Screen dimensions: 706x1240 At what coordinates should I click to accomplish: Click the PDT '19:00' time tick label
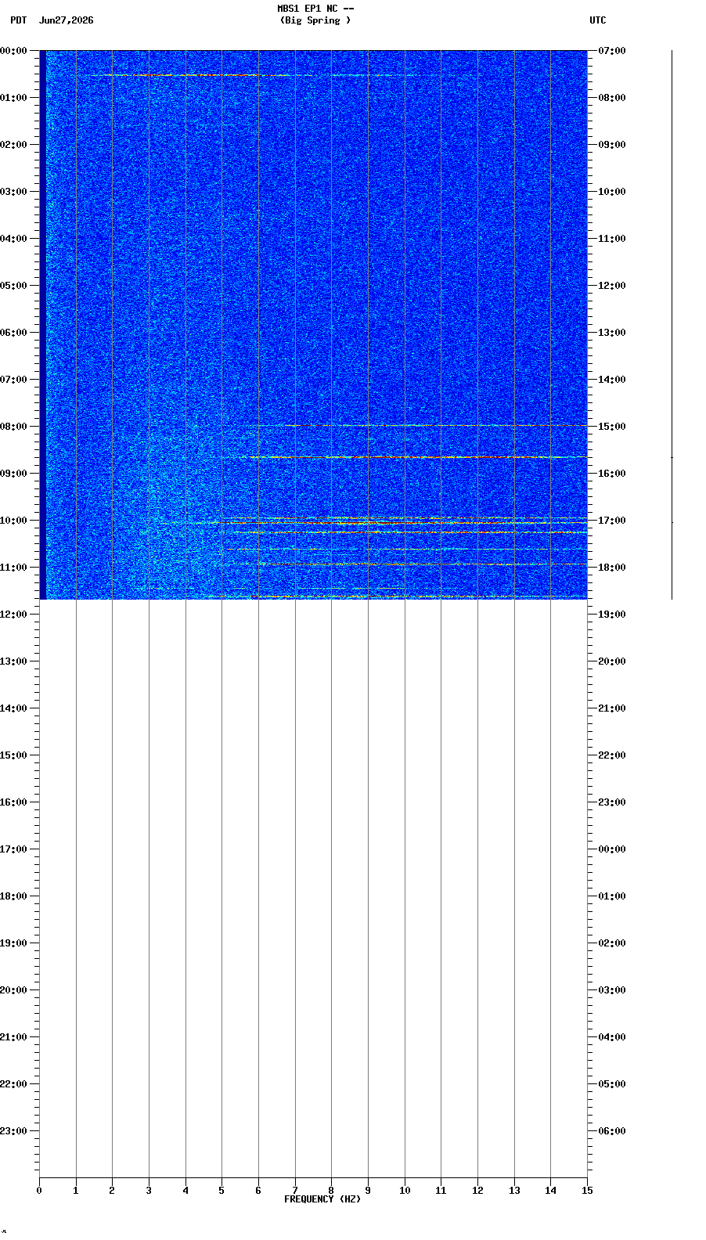(x=13, y=943)
